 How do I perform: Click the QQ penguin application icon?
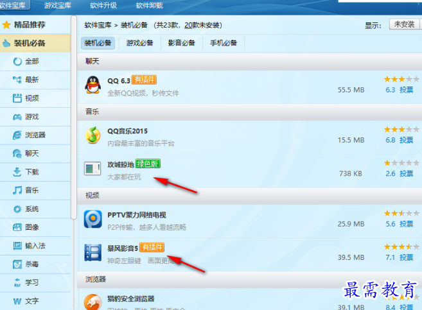coord(93,85)
